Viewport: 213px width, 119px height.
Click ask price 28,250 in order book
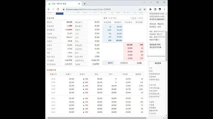click(119, 34)
